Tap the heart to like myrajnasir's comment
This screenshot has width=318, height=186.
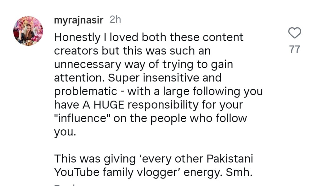294,33
